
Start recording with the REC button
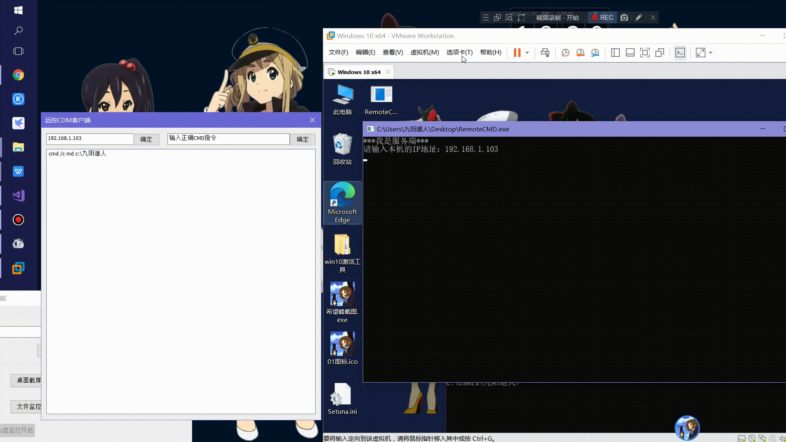(602, 18)
